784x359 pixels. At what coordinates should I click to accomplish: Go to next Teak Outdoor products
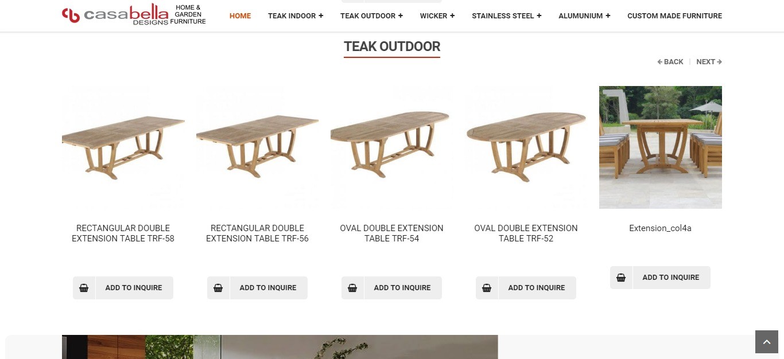point(709,62)
